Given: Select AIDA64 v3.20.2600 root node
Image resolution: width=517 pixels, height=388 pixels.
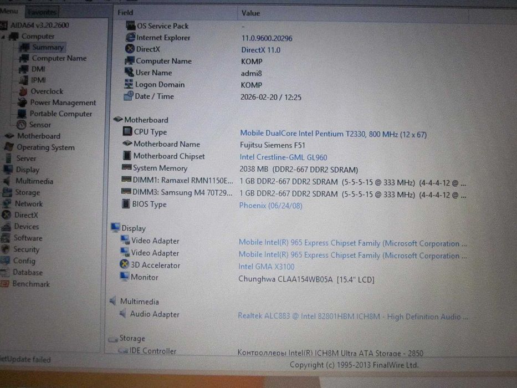Looking at the screenshot, I should (39, 25).
